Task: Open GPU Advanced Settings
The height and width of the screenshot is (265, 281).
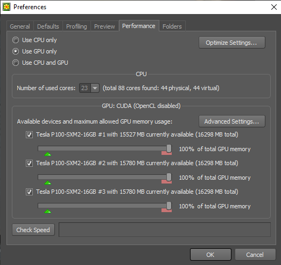Action: pos(232,121)
